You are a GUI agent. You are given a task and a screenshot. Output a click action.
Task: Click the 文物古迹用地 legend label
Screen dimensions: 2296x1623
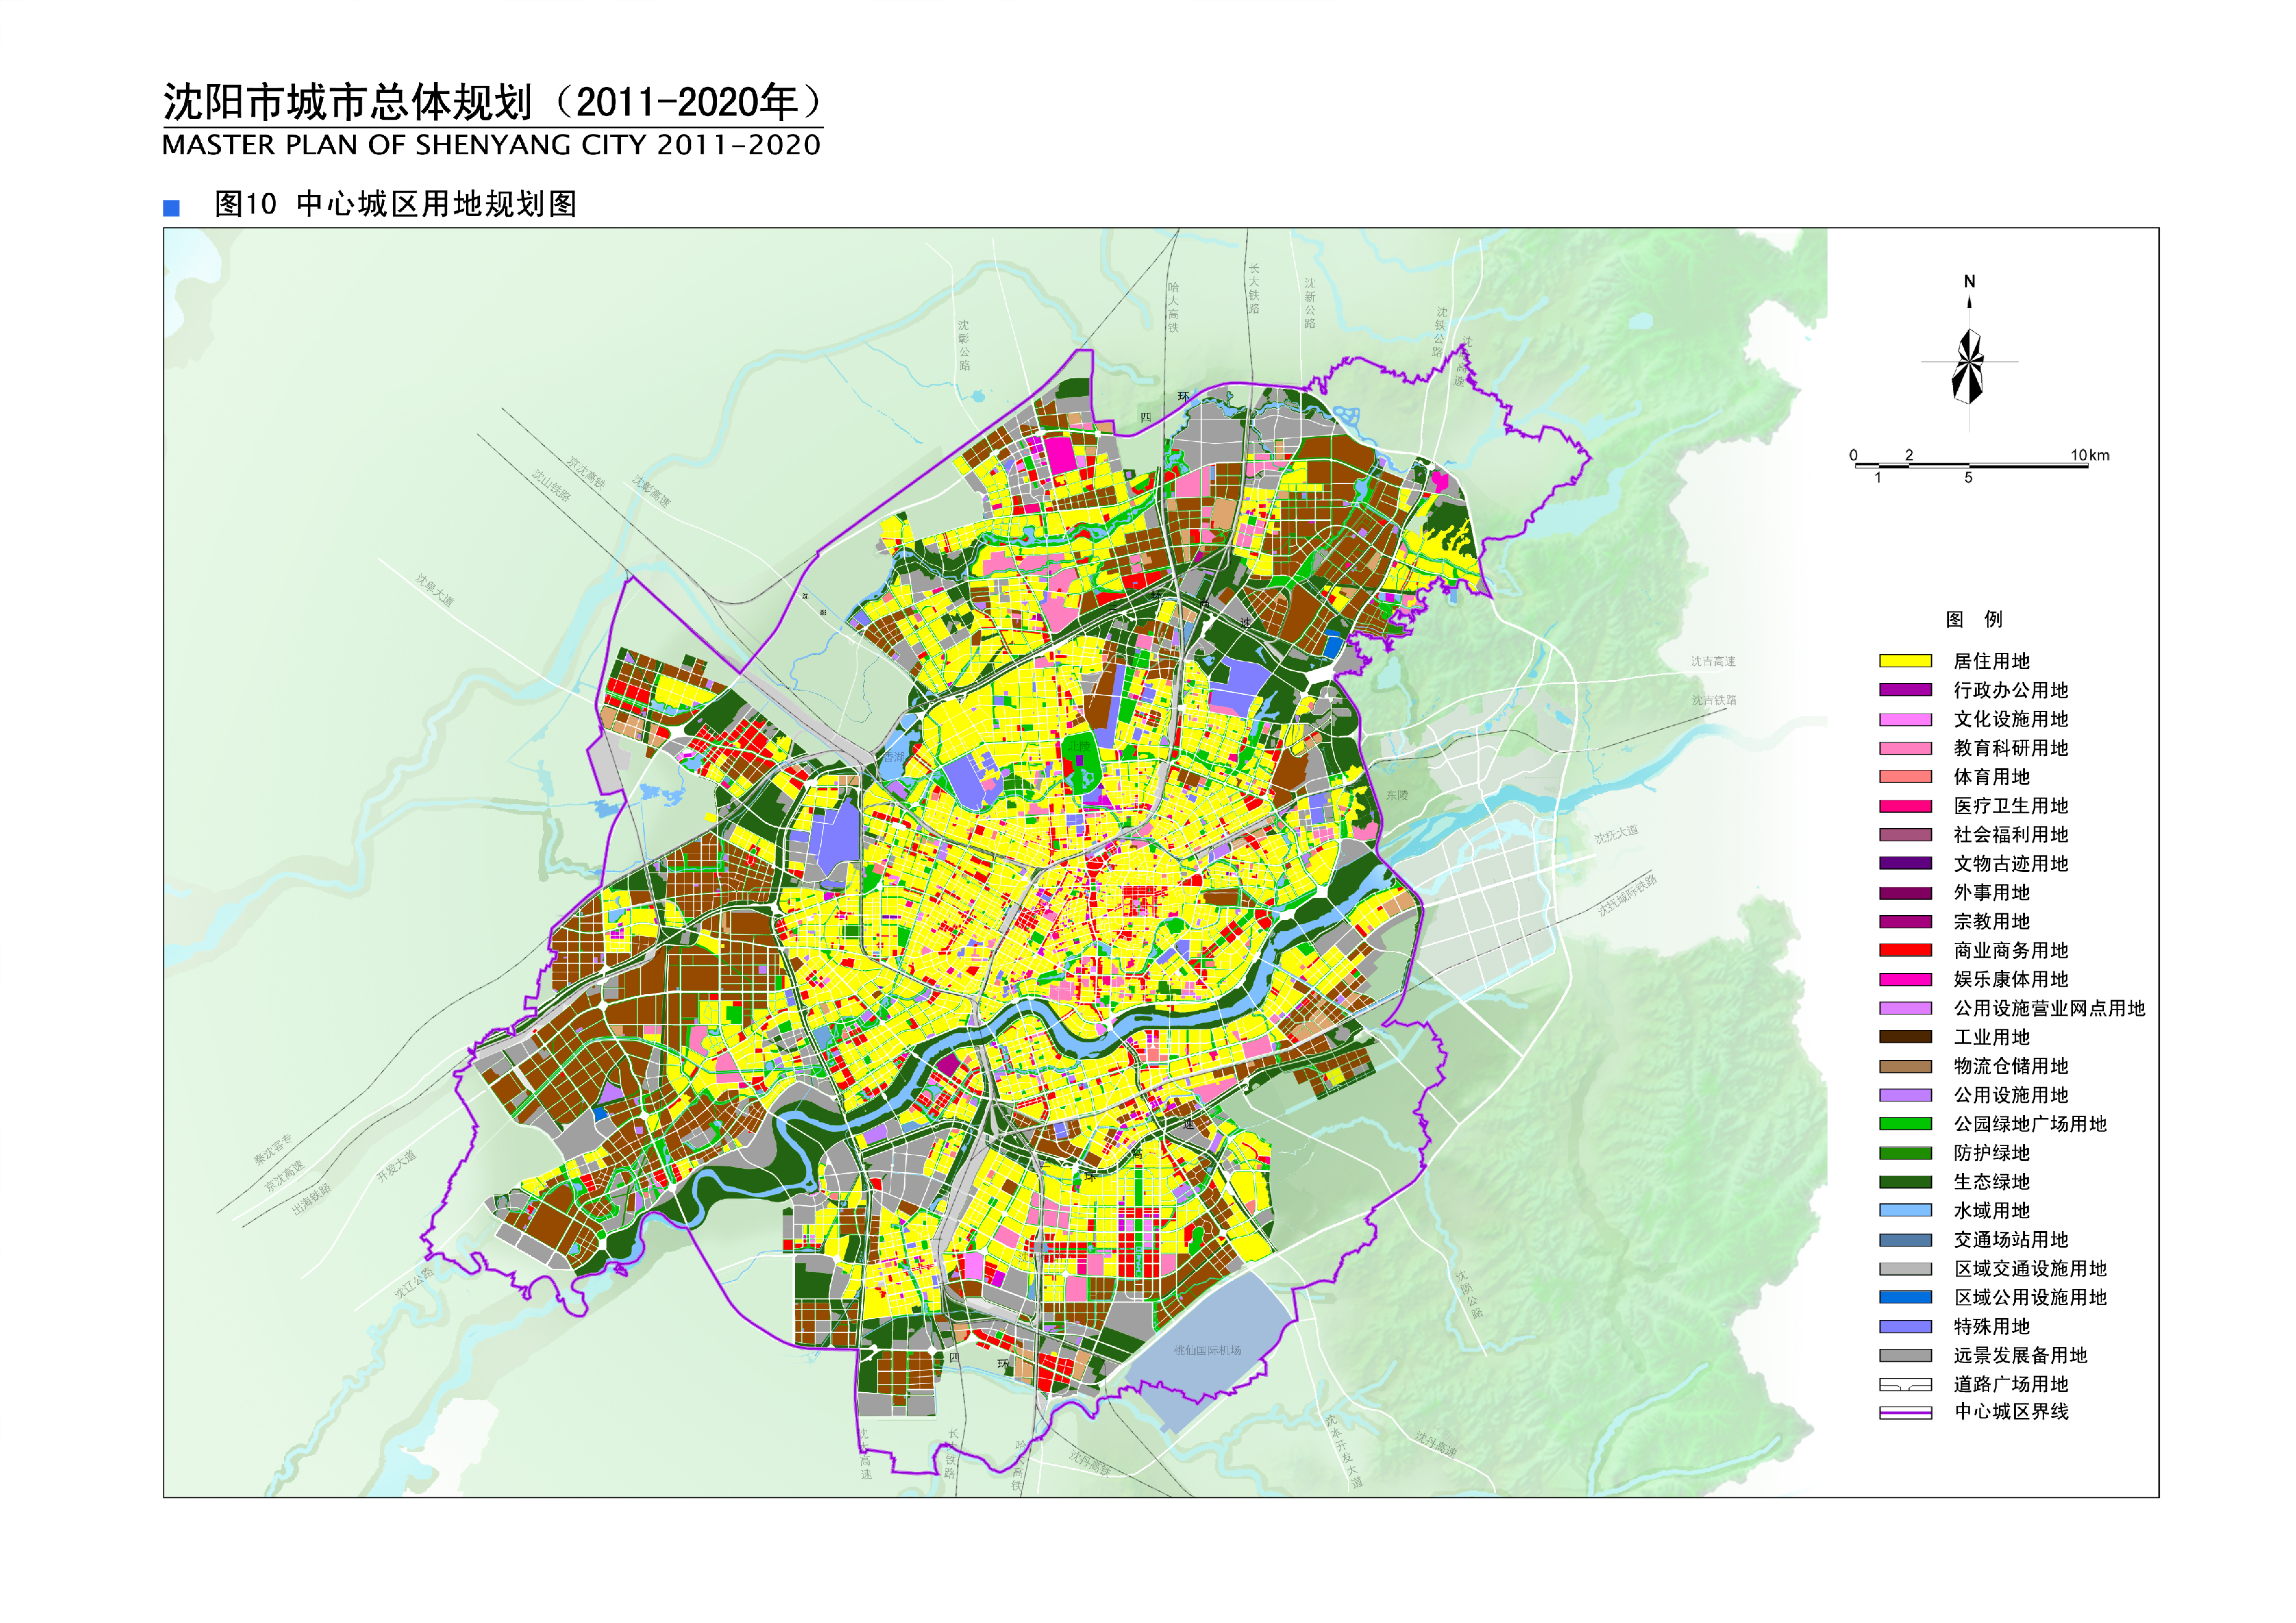2011,864
